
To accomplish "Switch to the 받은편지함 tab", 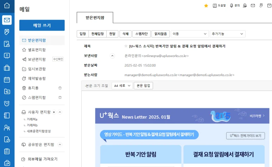I will (x=95, y=17).
